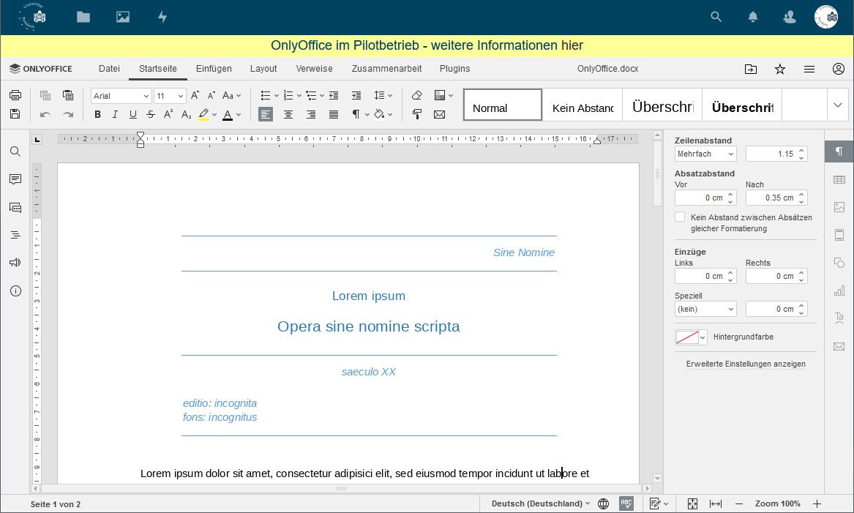854x513 pixels.
Task: Toggle spell checking in status bar
Action: click(626, 503)
